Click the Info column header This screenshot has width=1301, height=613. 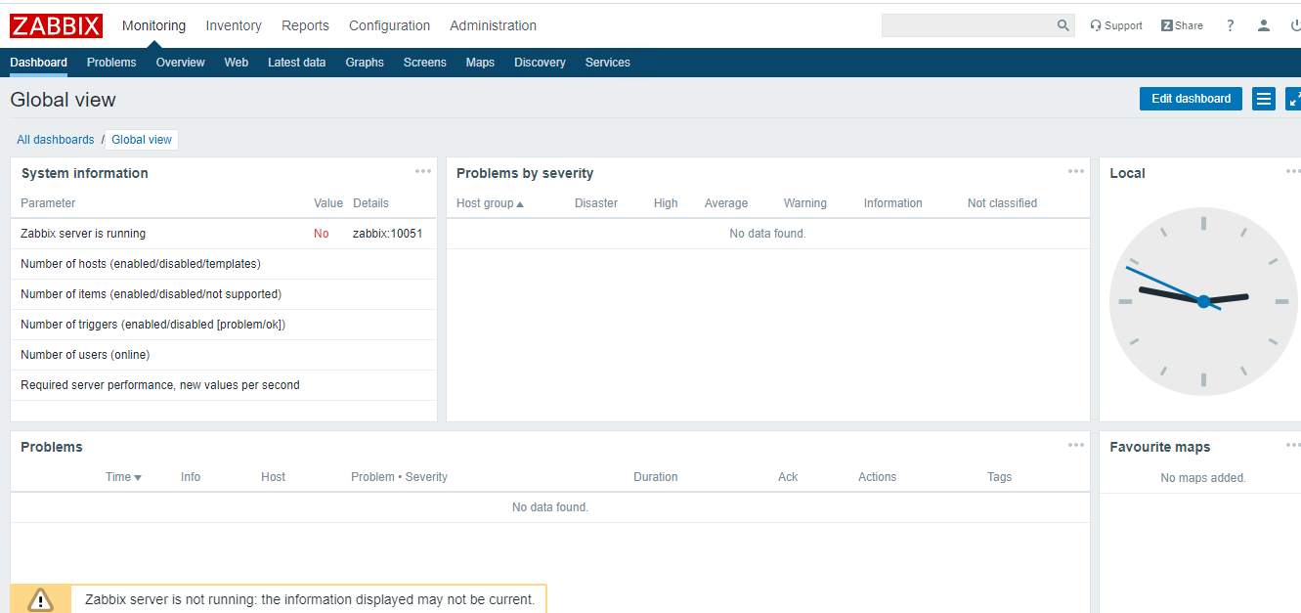click(x=191, y=477)
